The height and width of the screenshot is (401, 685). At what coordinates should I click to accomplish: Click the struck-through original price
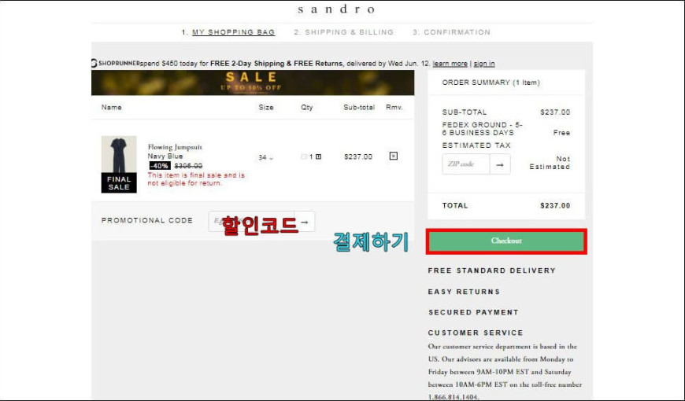pos(188,166)
